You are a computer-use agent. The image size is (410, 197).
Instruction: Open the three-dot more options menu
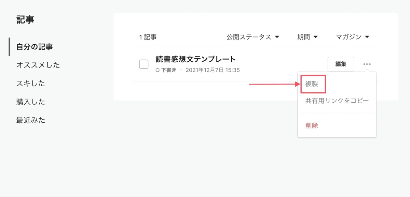click(x=367, y=64)
